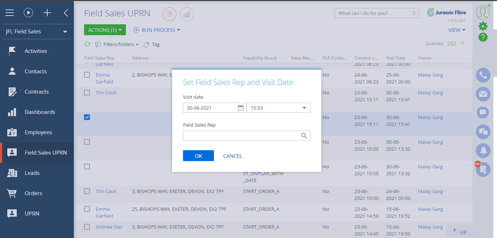Refresh the list with green arrows icon
The height and width of the screenshot is (238, 497).
tap(87, 44)
